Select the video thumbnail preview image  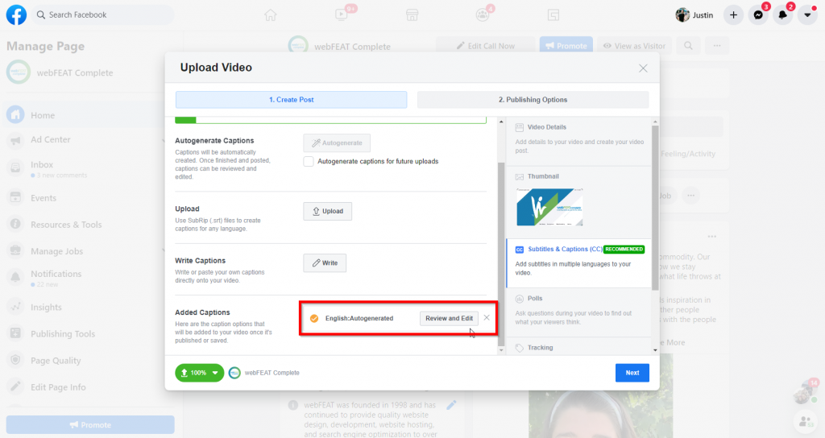tap(549, 207)
